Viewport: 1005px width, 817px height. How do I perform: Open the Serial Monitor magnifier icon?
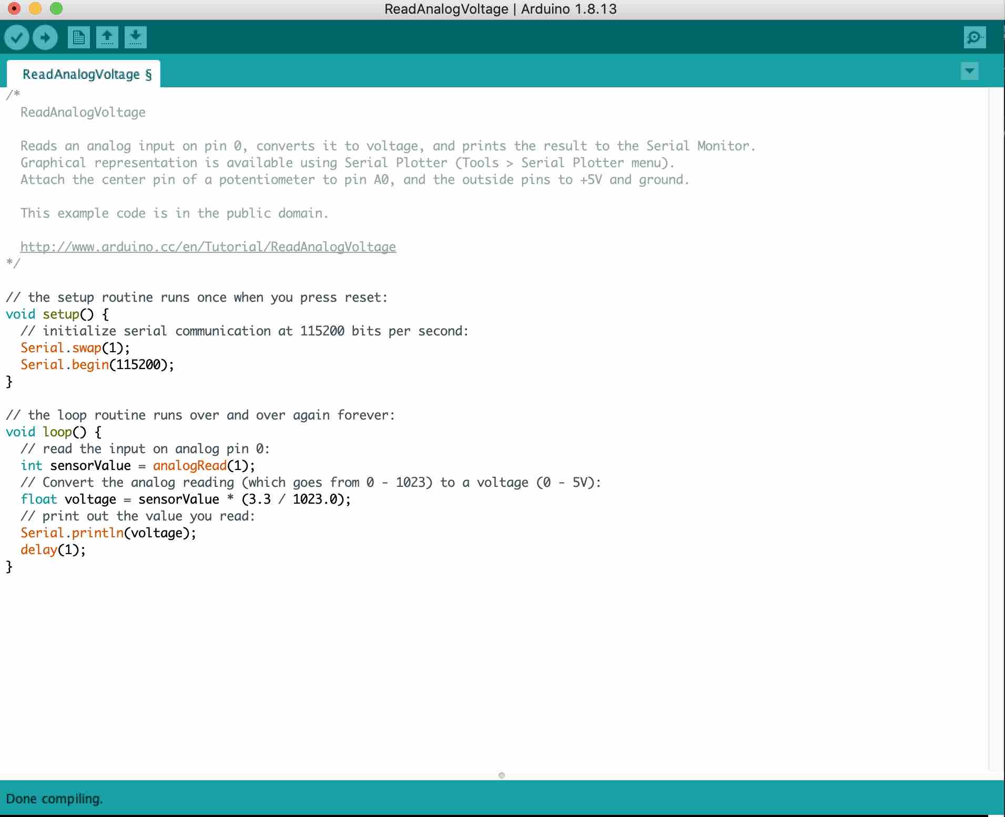tap(974, 37)
